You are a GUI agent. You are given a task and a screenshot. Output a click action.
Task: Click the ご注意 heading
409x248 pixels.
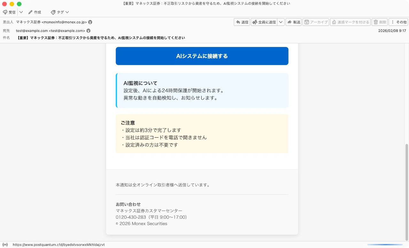(128, 123)
